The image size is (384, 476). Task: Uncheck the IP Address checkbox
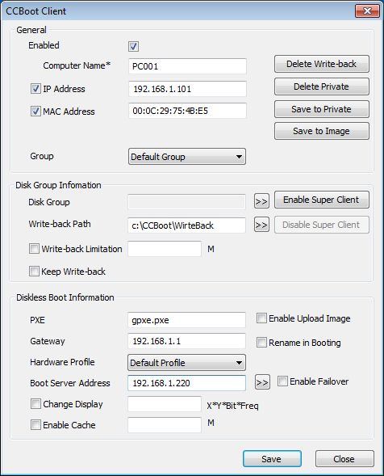35,89
